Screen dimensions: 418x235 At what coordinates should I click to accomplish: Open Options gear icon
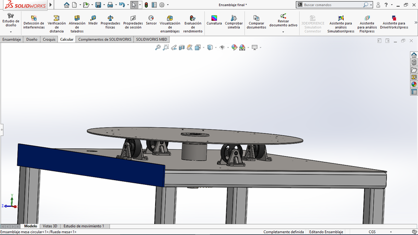[162, 5]
